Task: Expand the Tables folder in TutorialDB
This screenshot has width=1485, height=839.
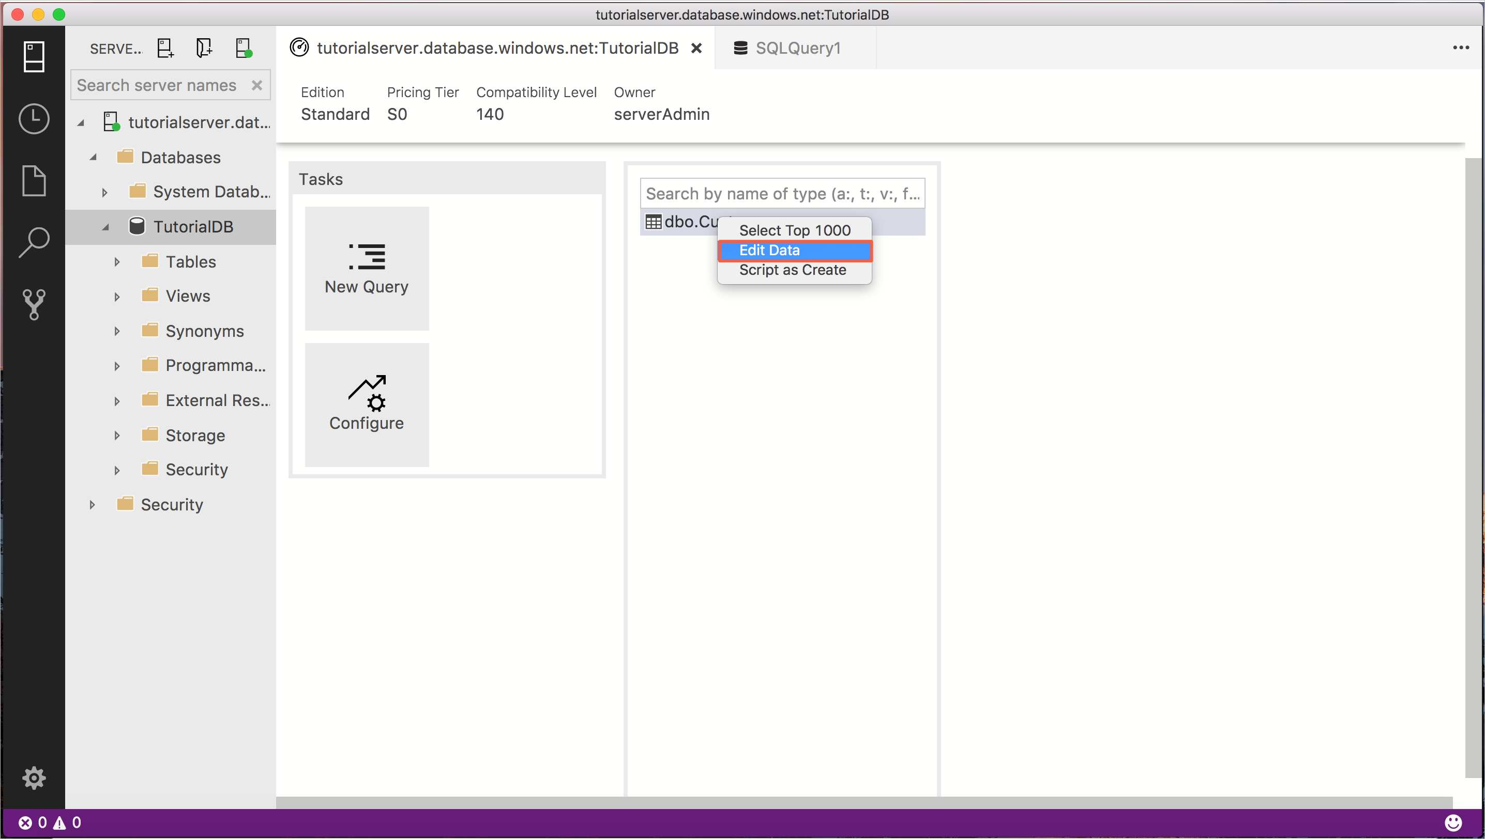Action: pyautogui.click(x=117, y=261)
